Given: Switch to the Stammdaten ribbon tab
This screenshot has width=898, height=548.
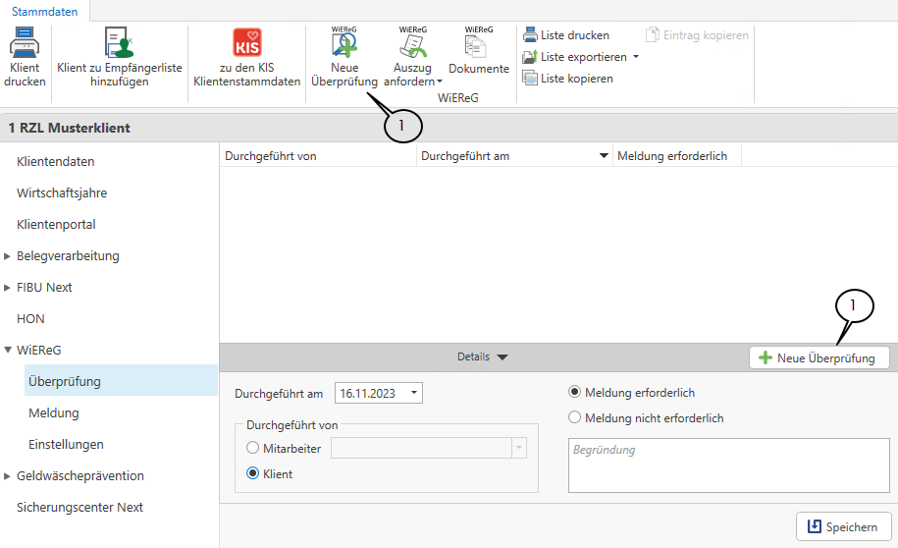Looking at the screenshot, I should 44,11.
